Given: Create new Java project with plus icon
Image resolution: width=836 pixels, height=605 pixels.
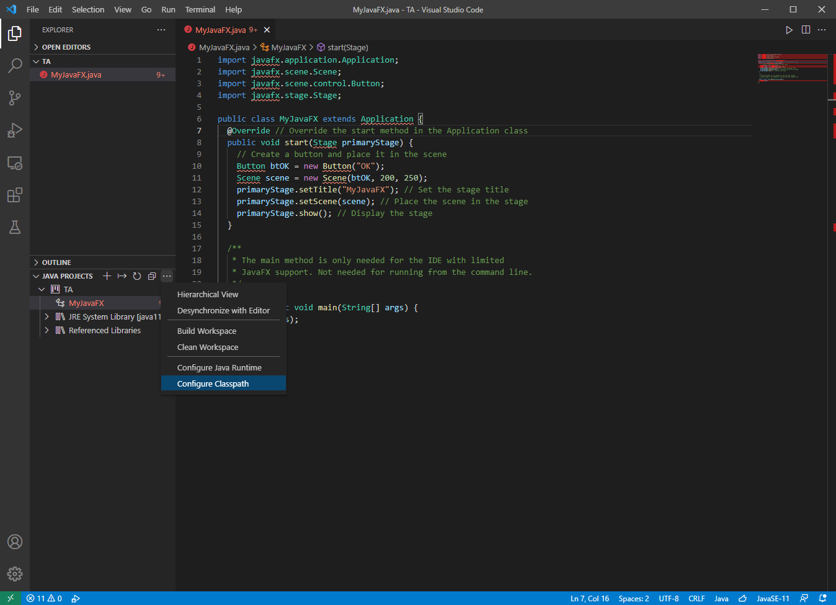Looking at the screenshot, I should point(107,276).
